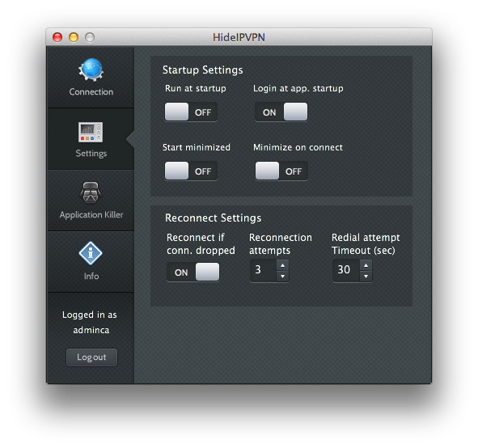Click the 'Login at app. startup' label

click(298, 88)
